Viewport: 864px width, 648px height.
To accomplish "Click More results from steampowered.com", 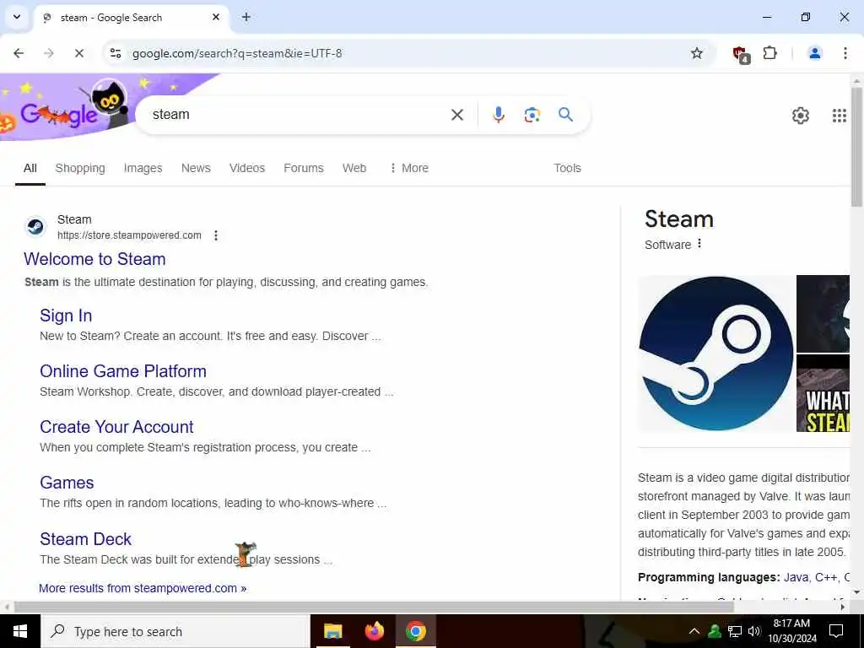I will click(142, 588).
